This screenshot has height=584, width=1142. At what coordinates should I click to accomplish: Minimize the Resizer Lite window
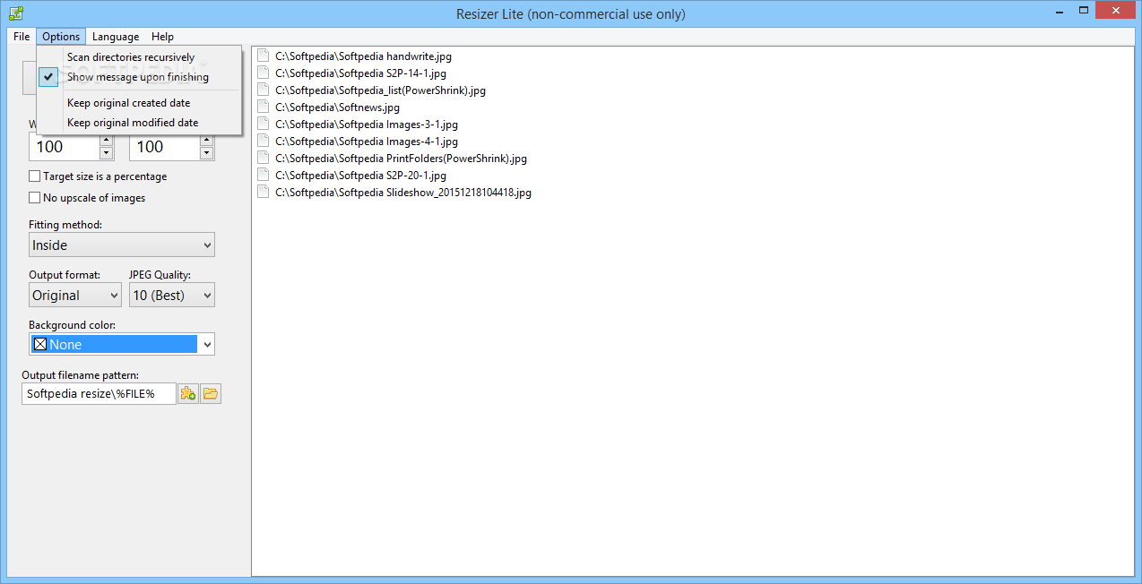[1060, 11]
